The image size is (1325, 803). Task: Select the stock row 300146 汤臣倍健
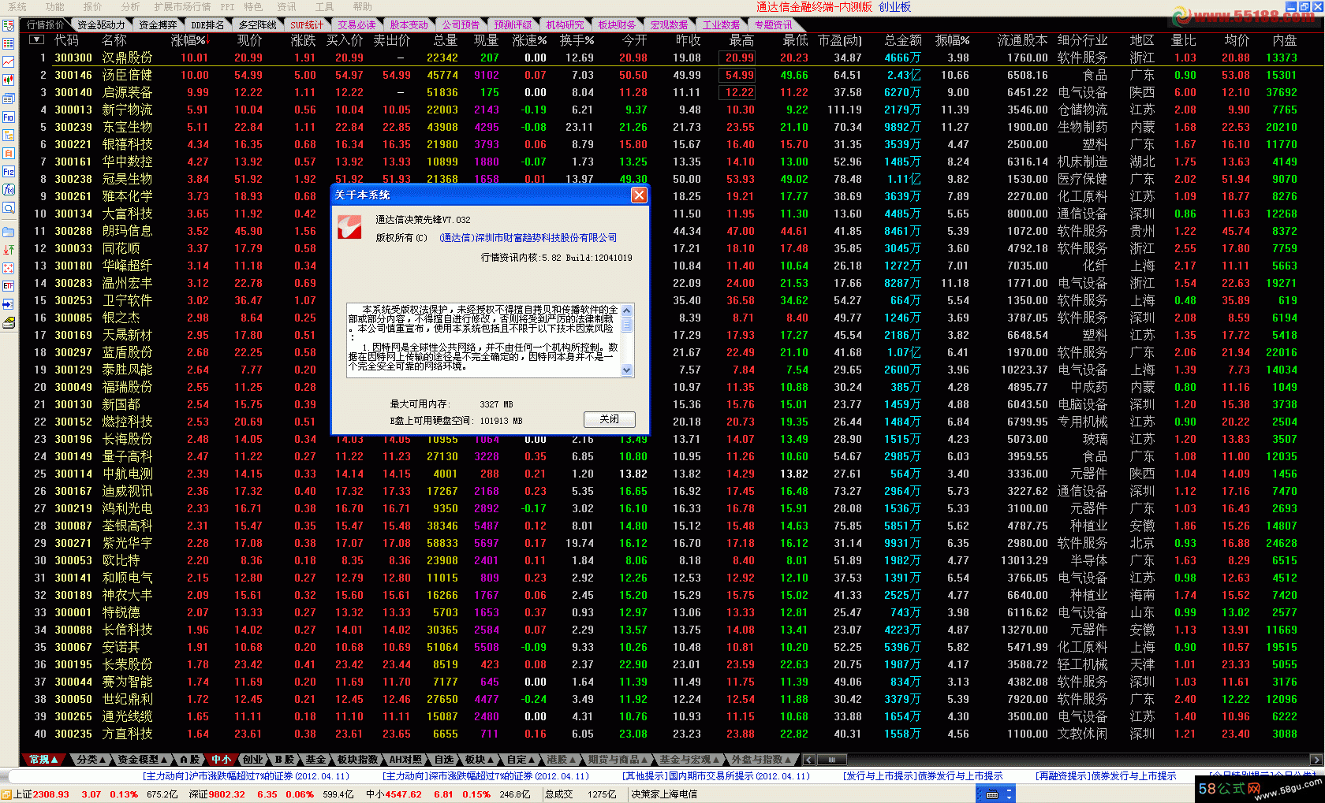point(672,75)
